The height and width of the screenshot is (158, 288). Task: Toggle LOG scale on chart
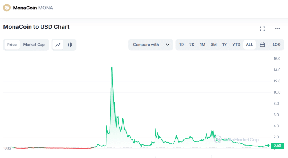(x=276, y=45)
